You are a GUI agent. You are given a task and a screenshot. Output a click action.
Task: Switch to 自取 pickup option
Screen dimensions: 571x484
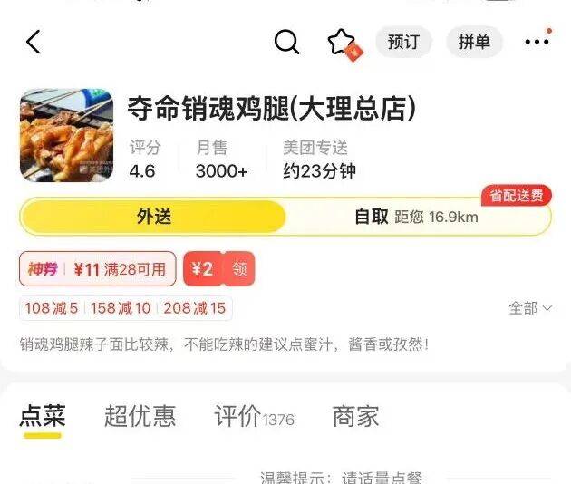coord(417,217)
